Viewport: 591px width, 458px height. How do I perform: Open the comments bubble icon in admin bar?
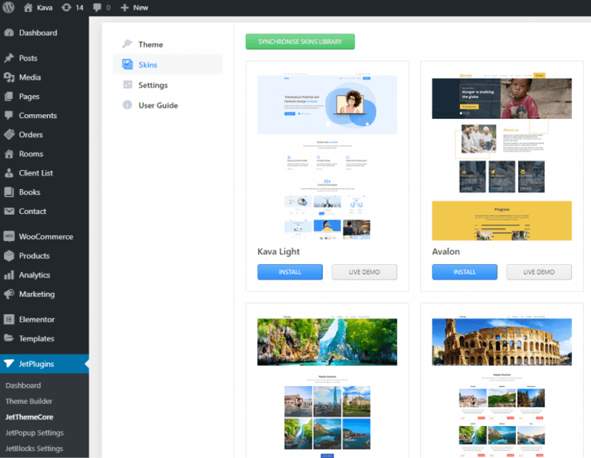[x=97, y=7]
